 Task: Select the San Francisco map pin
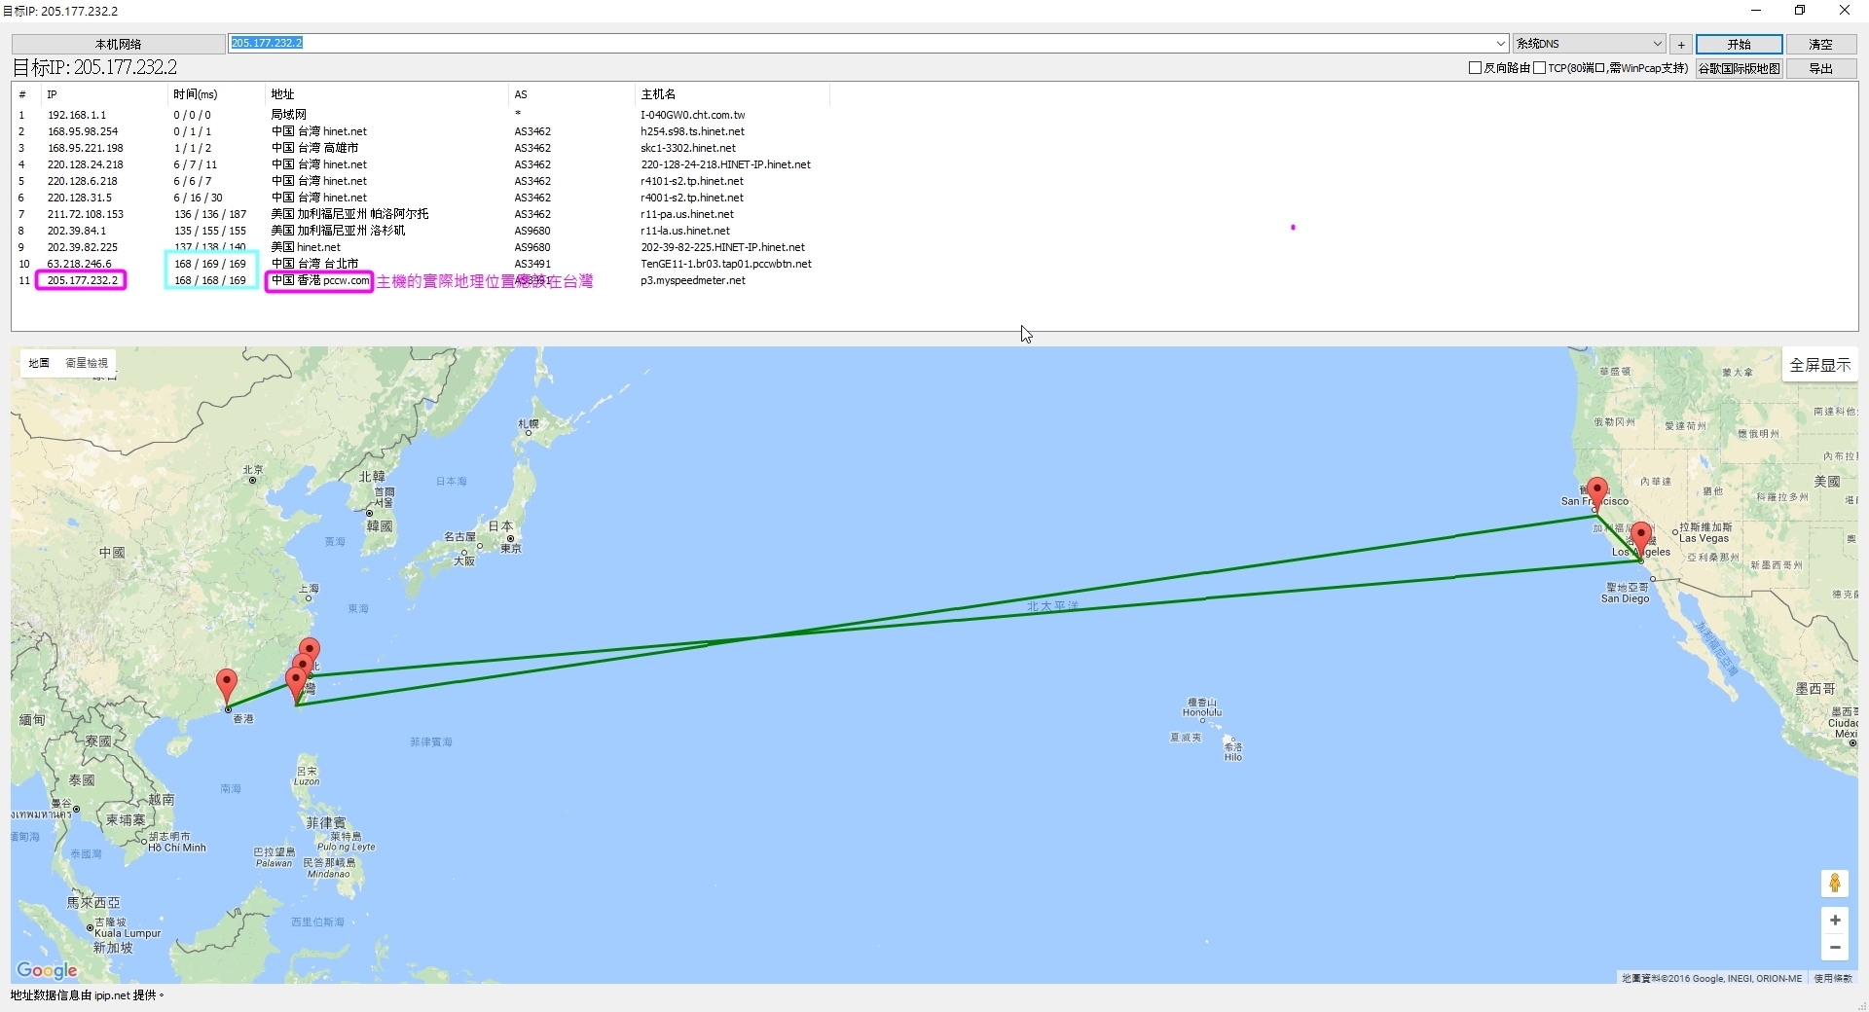1596,494
